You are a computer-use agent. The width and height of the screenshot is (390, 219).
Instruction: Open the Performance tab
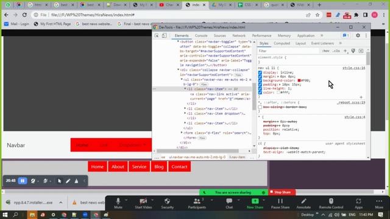tap(261, 36)
